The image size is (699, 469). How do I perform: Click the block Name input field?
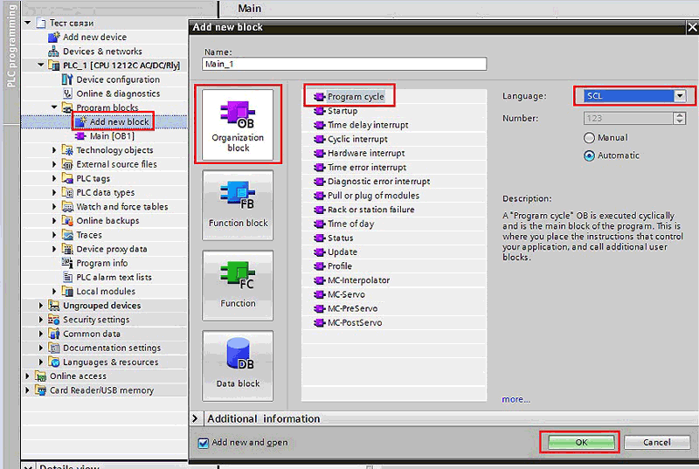pos(343,64)
